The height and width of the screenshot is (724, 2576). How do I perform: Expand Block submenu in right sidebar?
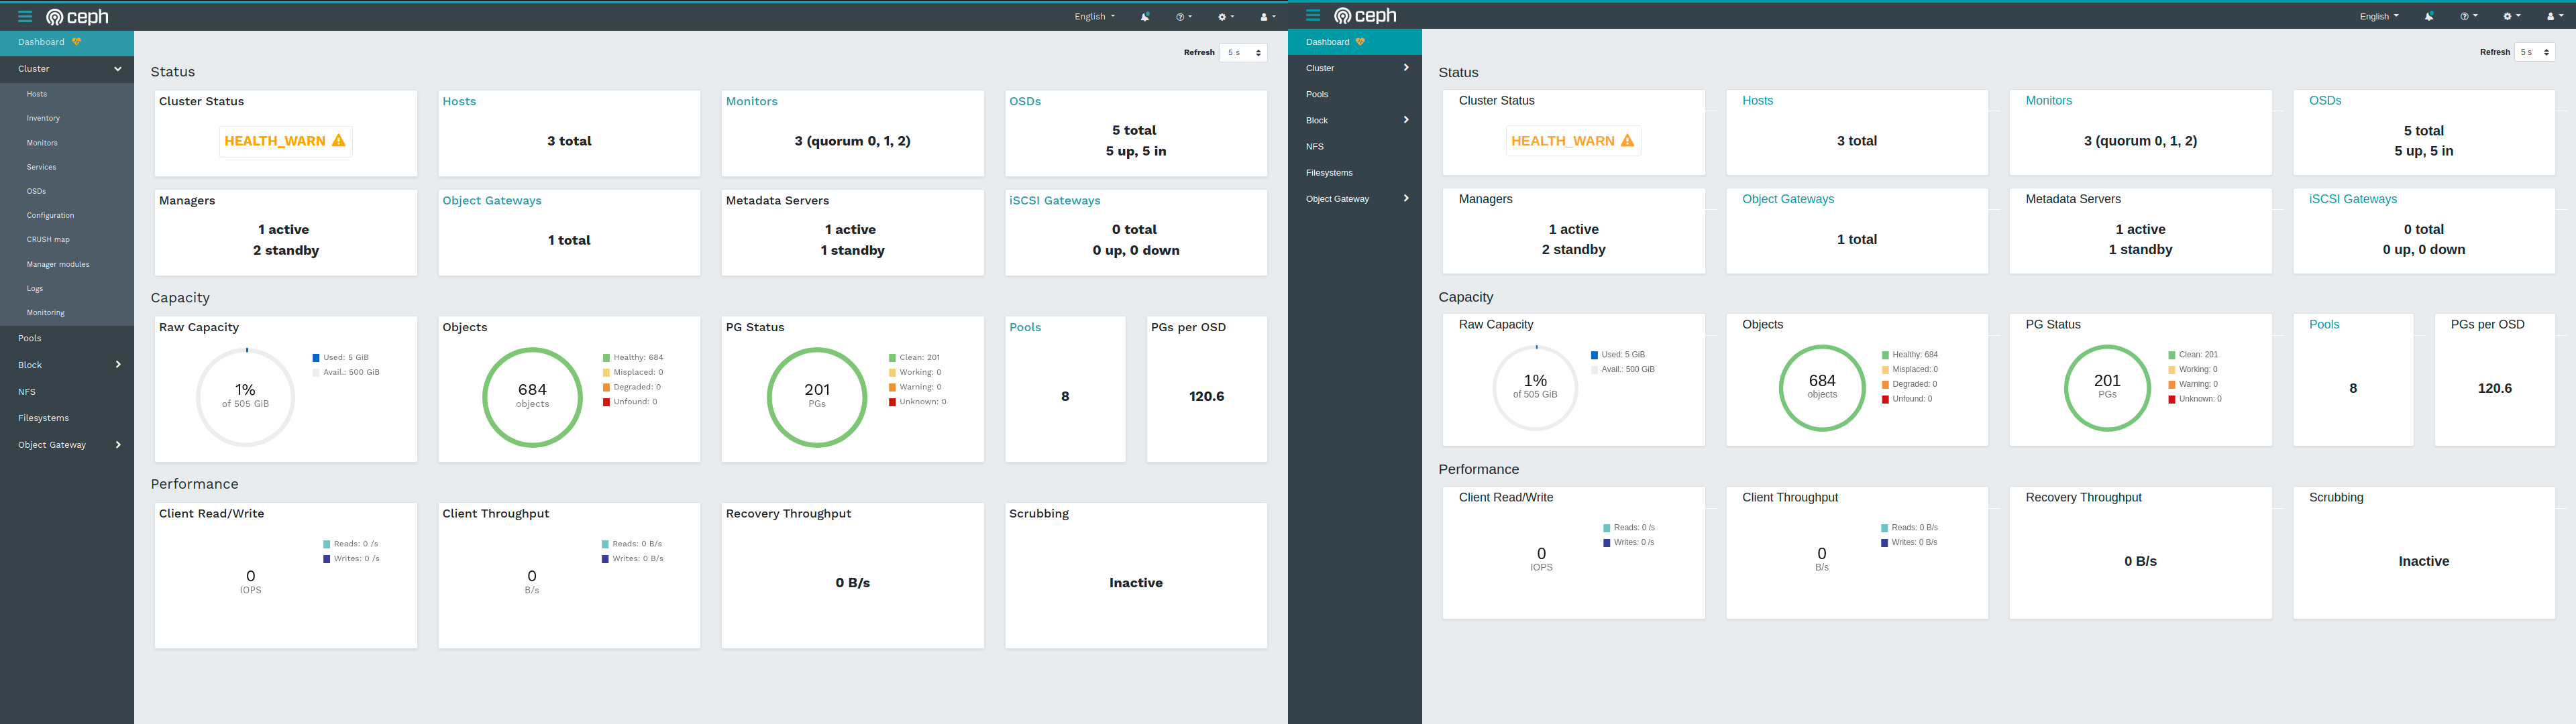pyautogui.click(x=1405, y=120)
